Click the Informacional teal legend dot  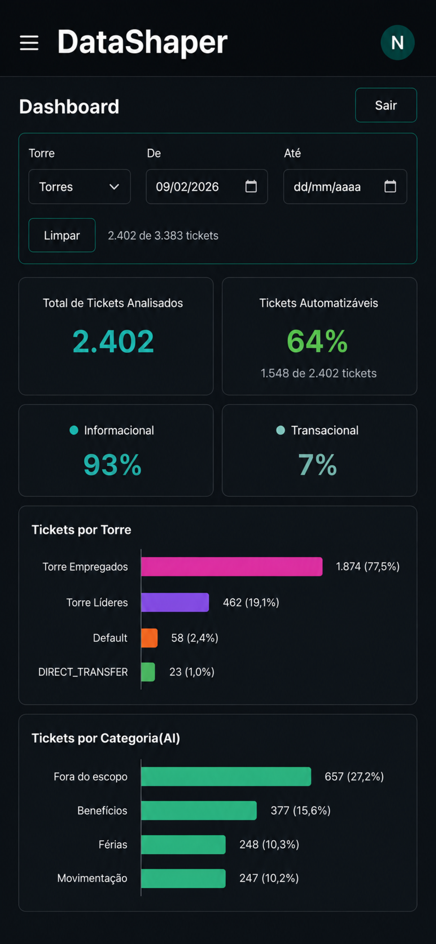74,430
